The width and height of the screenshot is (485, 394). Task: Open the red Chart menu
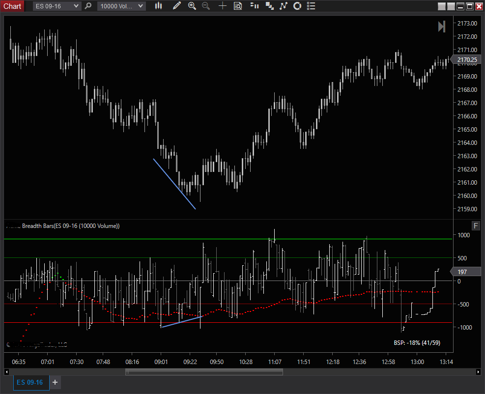[12, 6]
